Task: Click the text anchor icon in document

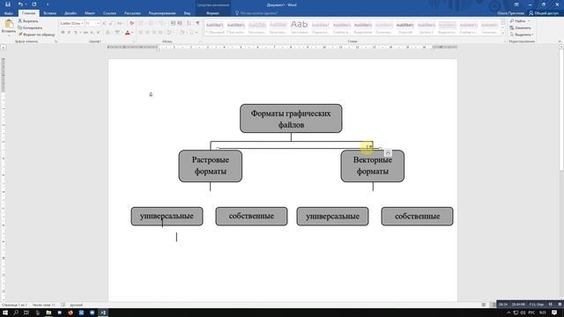Action: point(151,94)
